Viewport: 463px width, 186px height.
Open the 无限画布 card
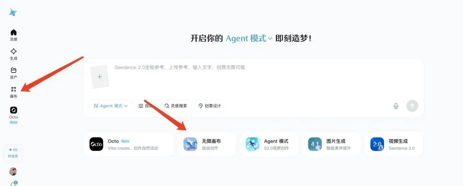207,144
